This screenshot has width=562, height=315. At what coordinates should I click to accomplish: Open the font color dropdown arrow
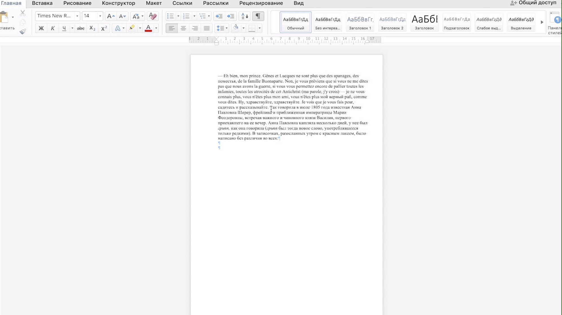(x=156, y=28)
